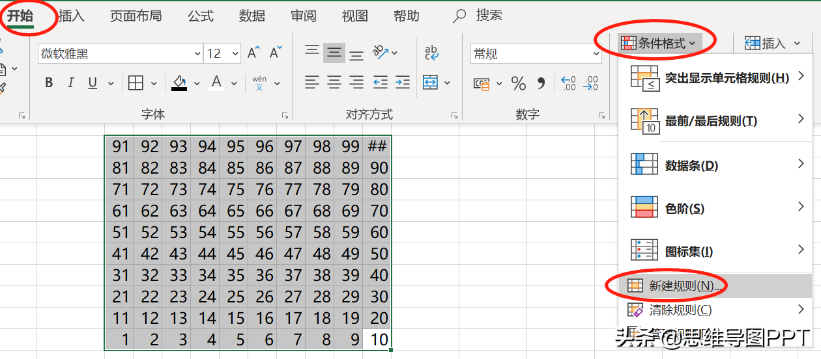Screen dimensions: 821x359
Task: Open alignment group dialog launcher
Action: pos(454,115)
